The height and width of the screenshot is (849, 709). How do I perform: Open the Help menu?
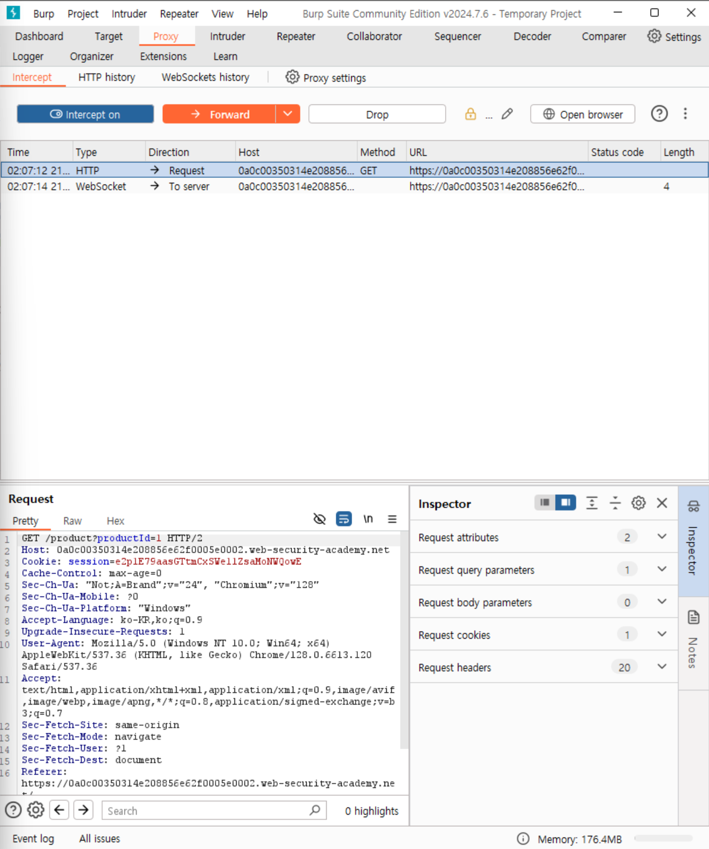tap(257, 14)
